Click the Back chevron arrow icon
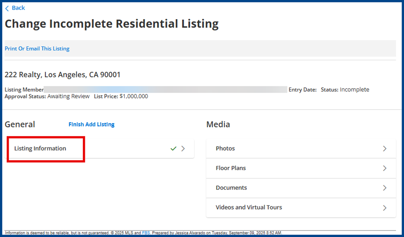Screen dimensions: 404x237 7,8
